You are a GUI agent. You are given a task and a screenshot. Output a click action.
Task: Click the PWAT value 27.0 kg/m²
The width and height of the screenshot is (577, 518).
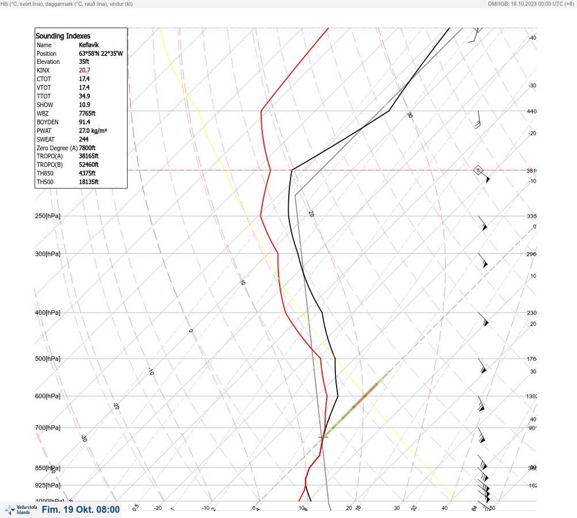pyautogui.click(x=93, y=131)
